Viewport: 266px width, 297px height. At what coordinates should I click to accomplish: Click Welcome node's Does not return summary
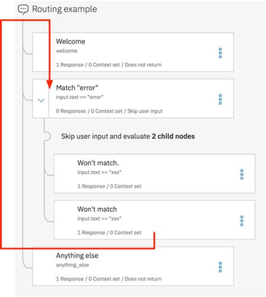click(143, 65)
